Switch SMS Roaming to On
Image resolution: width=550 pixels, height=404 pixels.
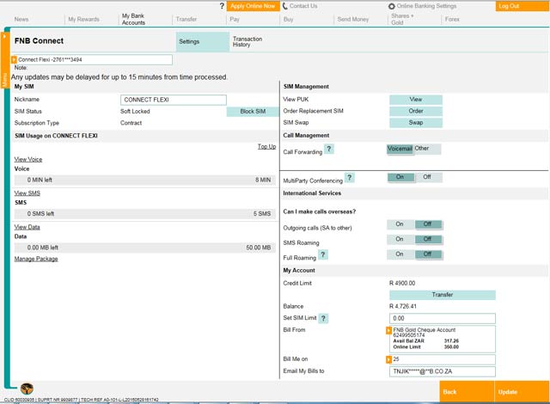click(x=400, y=240)
